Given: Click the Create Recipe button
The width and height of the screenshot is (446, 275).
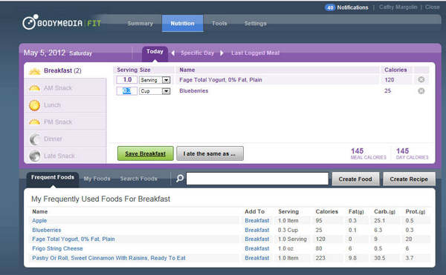Looking at the screenshot, I should (409, 179).
